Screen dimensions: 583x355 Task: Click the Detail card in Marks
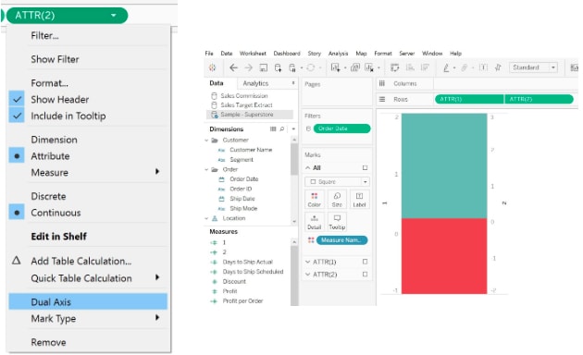(x=315, y=222)
